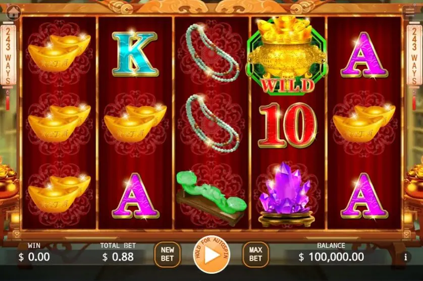Select the blue K symbol
Image resolution: width=423 pixels, height=281 pixels.
(135, 54)
